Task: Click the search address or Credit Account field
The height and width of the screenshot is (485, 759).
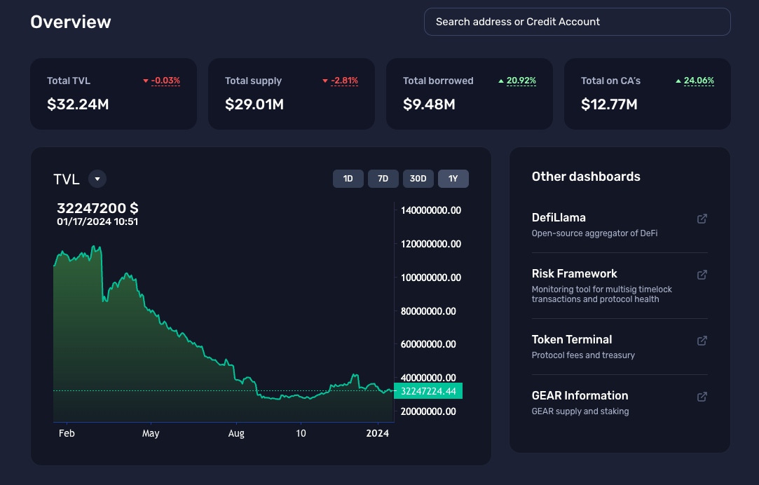Action: (x=577, y=22)
